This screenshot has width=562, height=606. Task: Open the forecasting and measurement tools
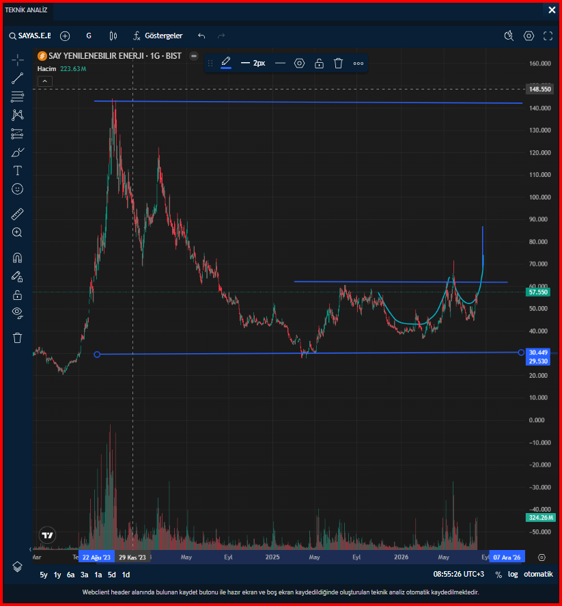pos(17,134)
